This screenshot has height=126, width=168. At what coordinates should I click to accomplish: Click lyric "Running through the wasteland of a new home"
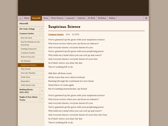click(71, 81)
